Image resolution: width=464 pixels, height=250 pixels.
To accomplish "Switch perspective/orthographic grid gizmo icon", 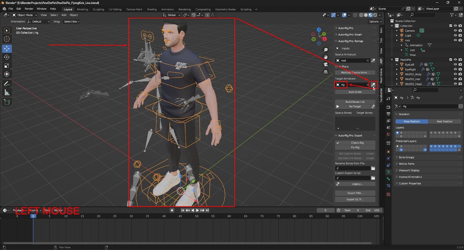I will click(x=326, y=72).
